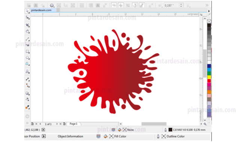Select the Rectangle tool
This screenshot has width=236, height=142.
27,52
